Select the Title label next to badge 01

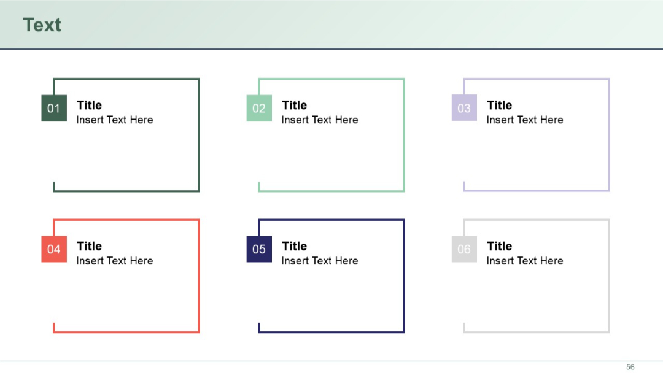point(89,105)
